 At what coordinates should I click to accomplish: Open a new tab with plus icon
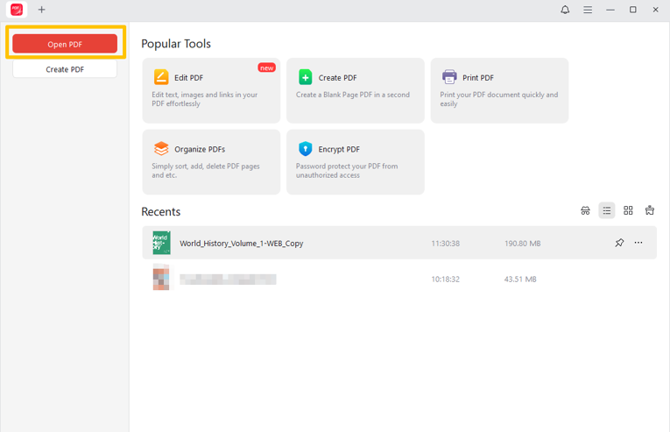coord(41,10)
